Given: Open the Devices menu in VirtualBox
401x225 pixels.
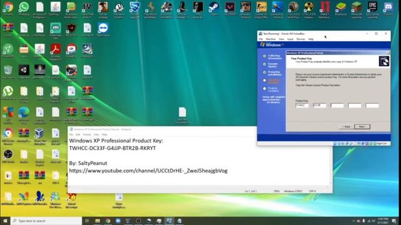Looking at the screenshot, I should pyautogui.click(x=301, y=39).
